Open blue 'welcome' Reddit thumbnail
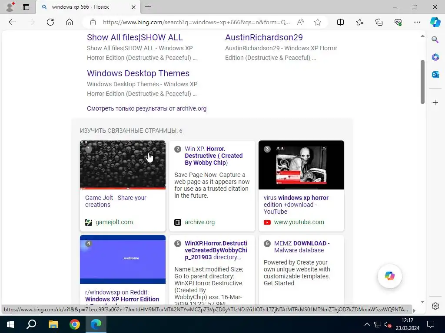The width and height of the screenshot is (445, 333). [123, 259]
